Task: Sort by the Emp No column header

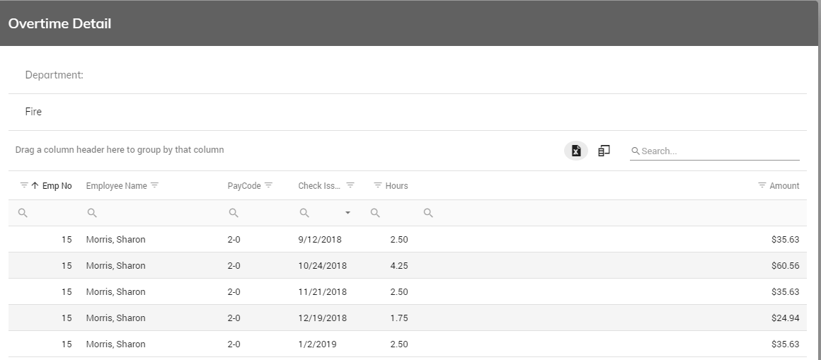Action: 57,186
